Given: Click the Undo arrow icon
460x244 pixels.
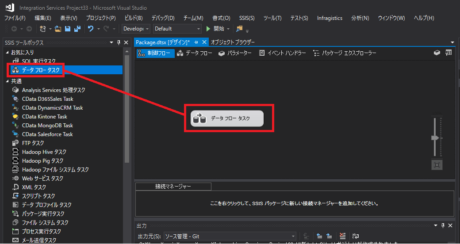Looking at the screenshot, I should (91, 29).
